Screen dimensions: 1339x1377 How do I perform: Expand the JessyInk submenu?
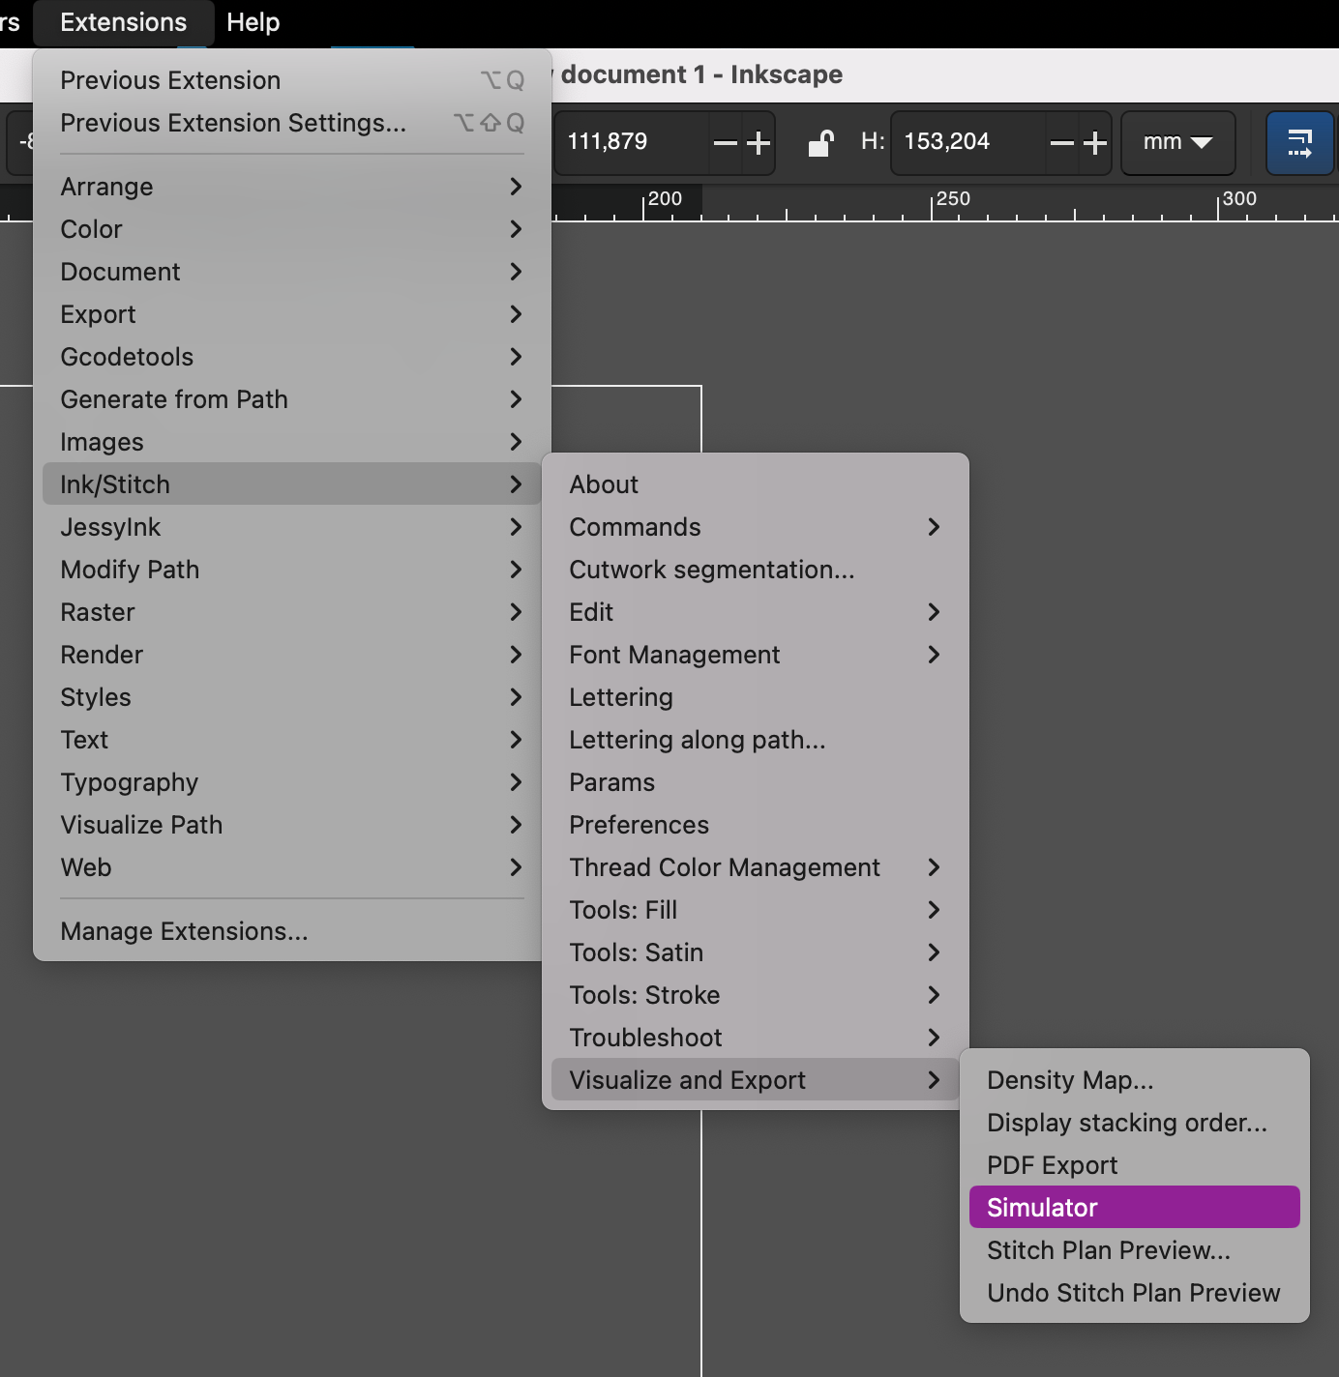[292, 527]
